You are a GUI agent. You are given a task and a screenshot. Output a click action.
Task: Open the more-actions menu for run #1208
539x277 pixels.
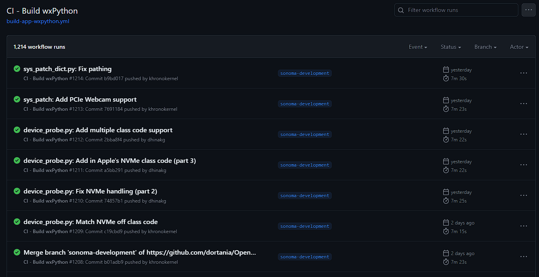point(523,257)
